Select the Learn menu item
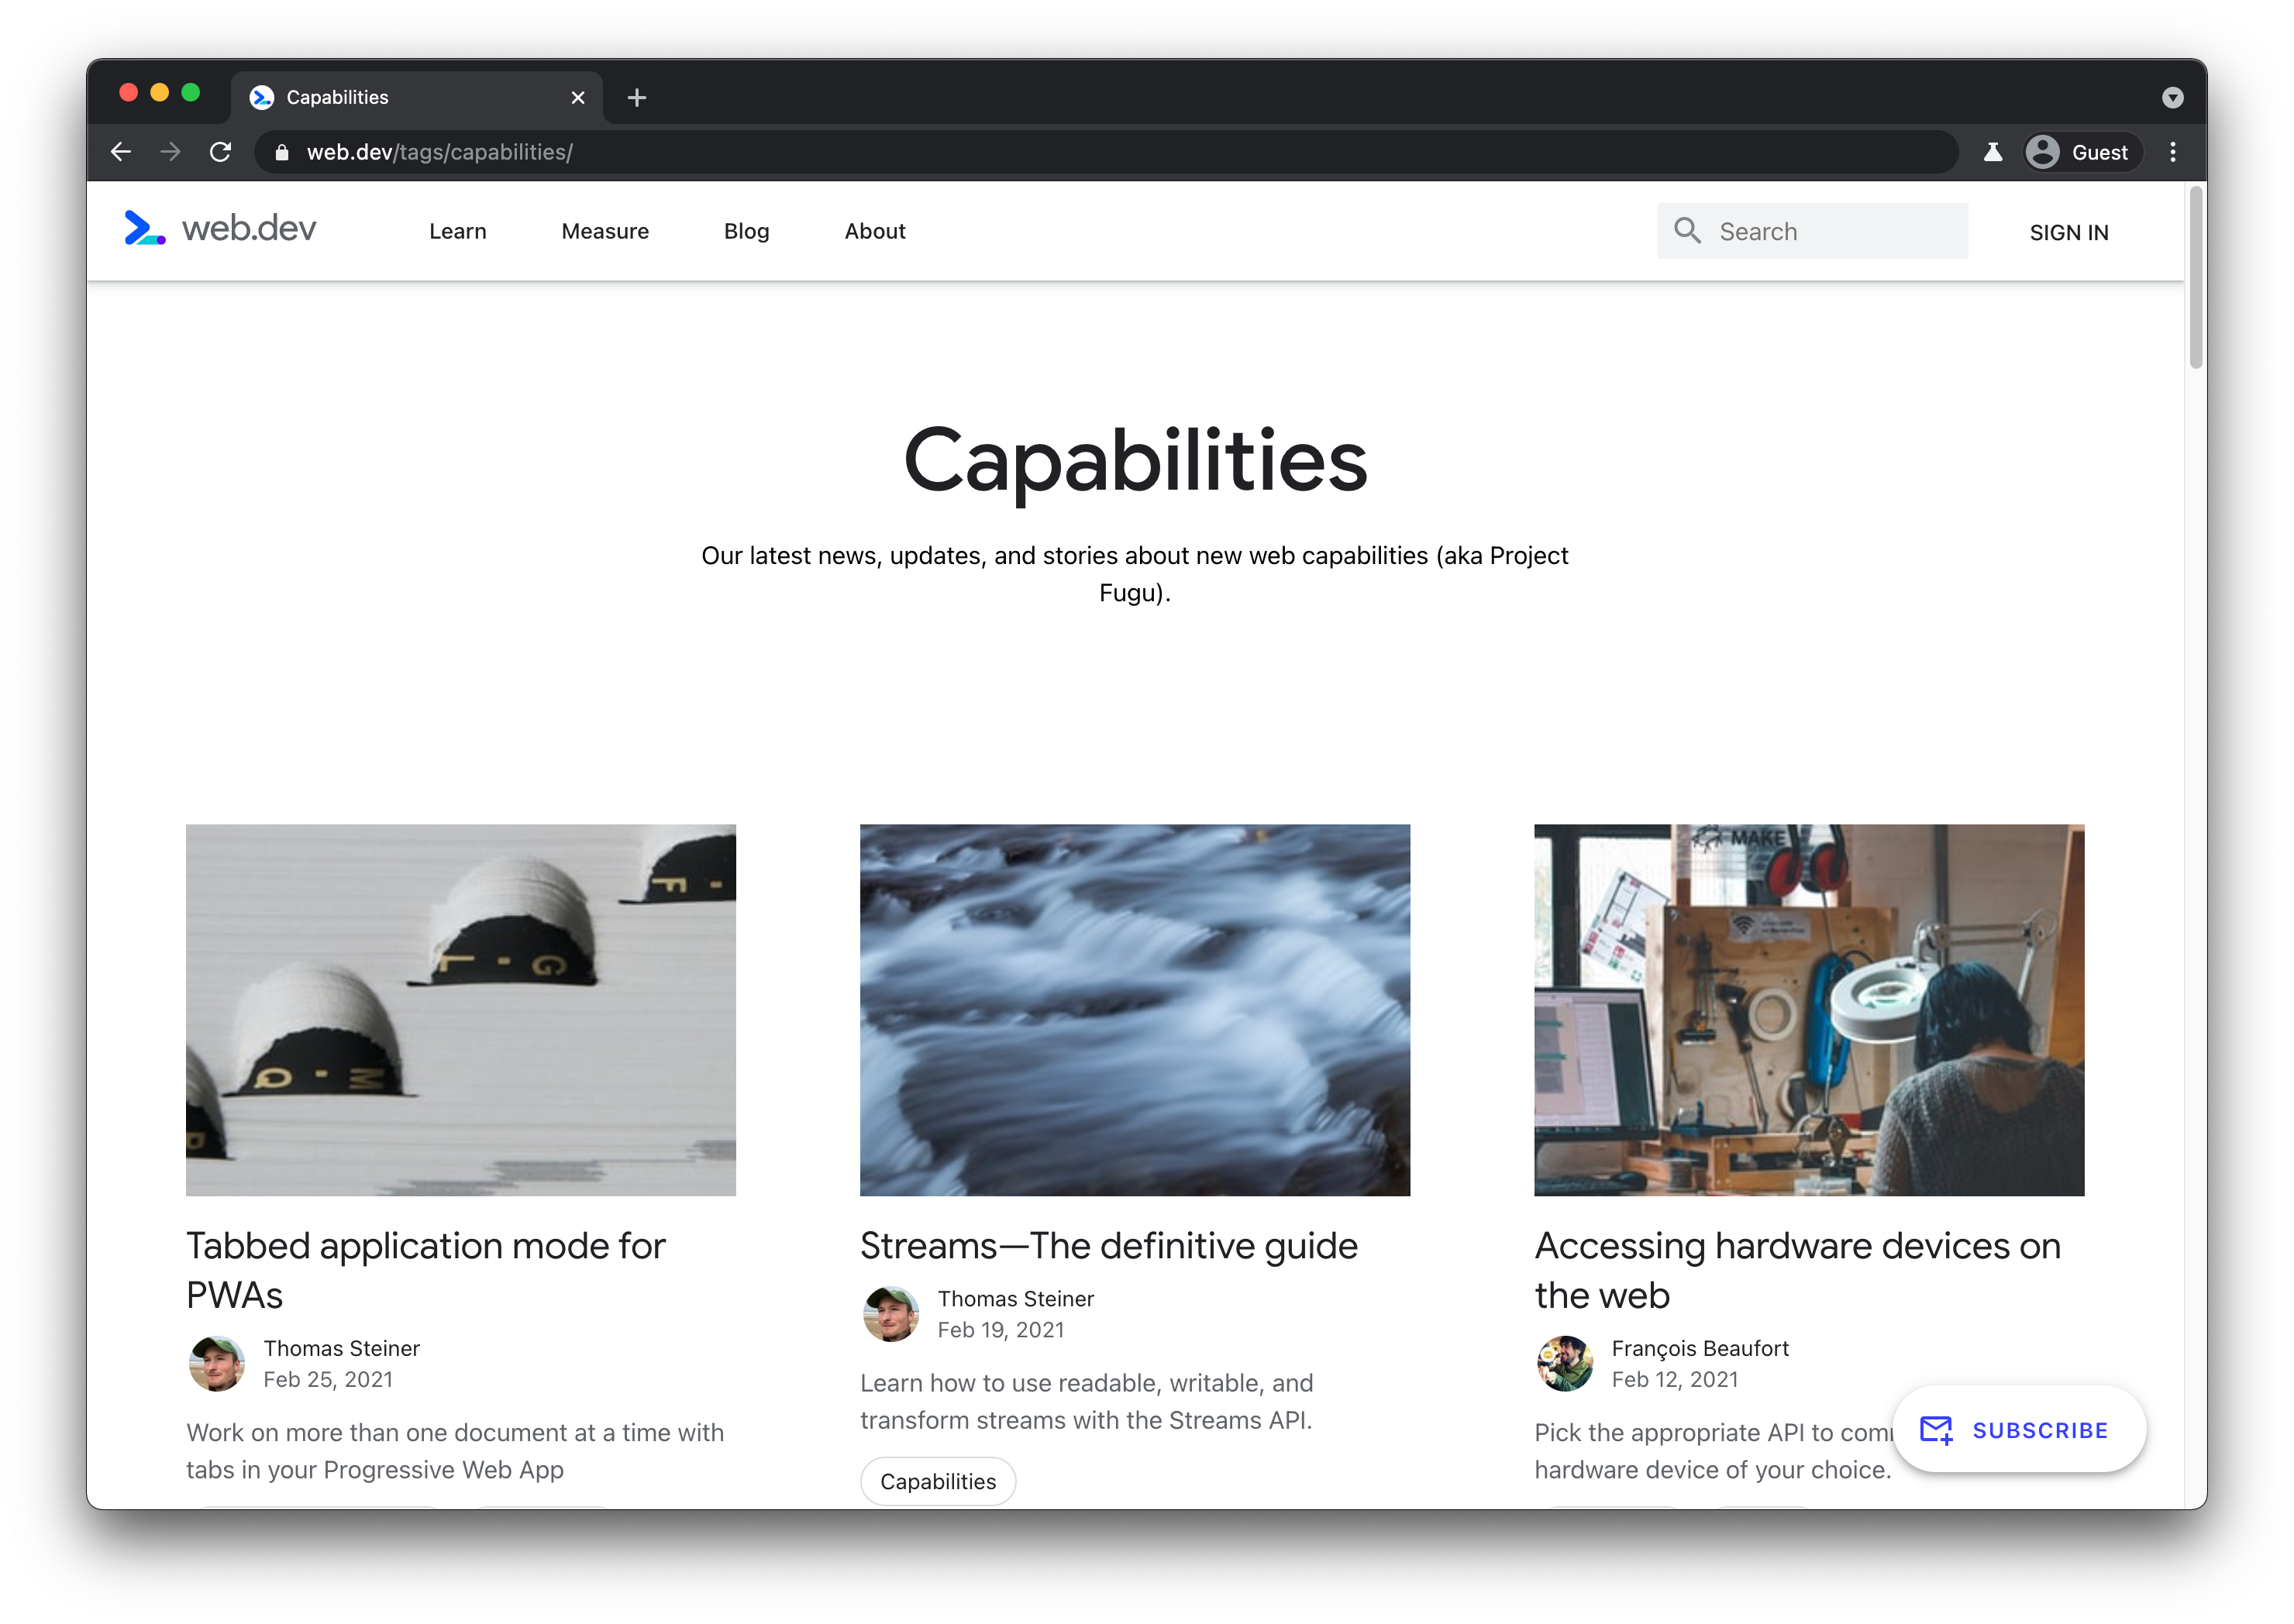Screen dimensions: 2294x1624 [x=457, y=230]
